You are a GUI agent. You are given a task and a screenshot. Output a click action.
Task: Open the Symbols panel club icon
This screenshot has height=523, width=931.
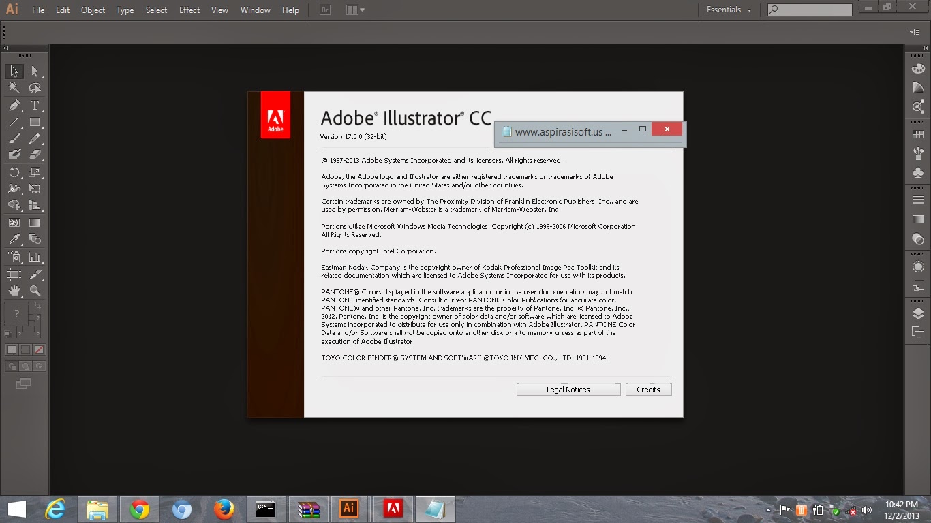coord(918,173)
